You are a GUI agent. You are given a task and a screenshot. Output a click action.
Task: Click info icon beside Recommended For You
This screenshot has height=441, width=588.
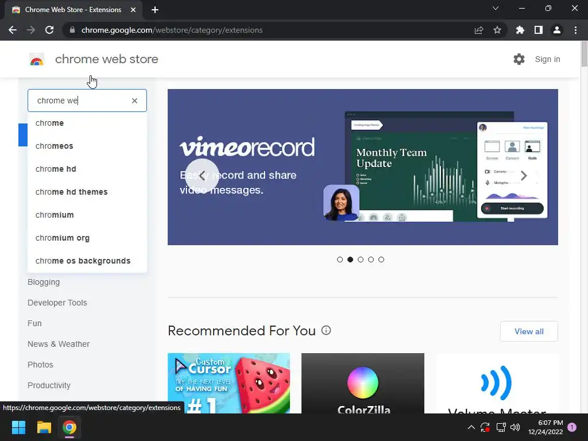(326, 330)
